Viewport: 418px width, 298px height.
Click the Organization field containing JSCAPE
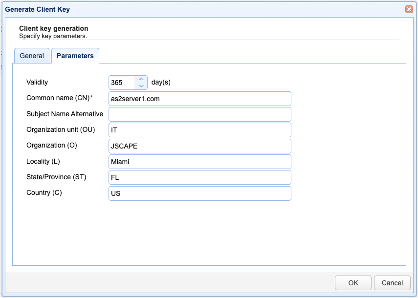click(199, 146)
